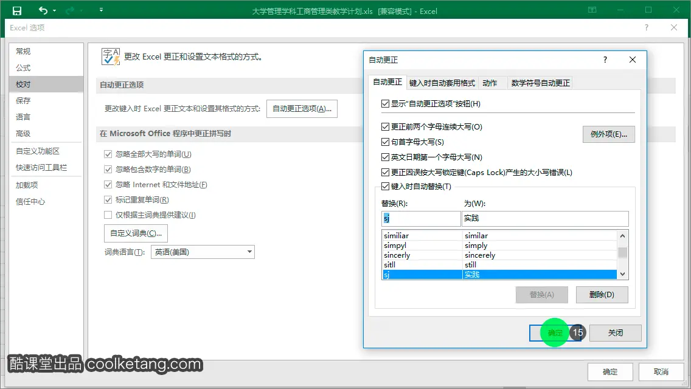
Task: Select 校对 category in options sidebar
Action: (x=46, y=84)
